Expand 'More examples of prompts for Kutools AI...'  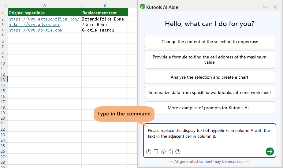coord(210,108)
